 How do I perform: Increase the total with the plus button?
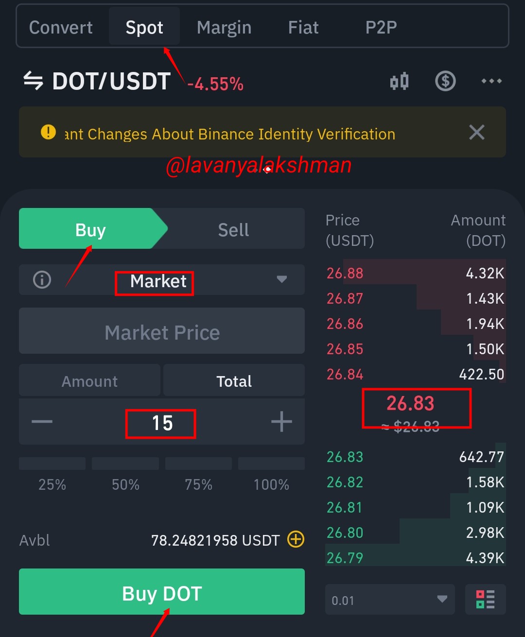(281, 422)
